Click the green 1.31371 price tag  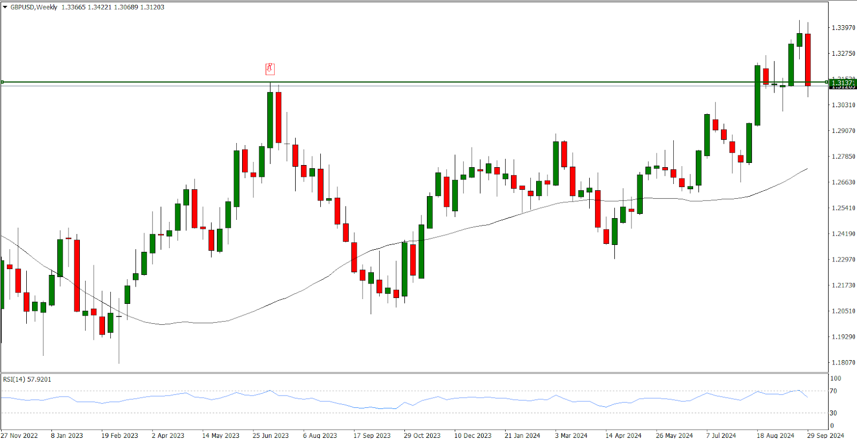point(843,83)
